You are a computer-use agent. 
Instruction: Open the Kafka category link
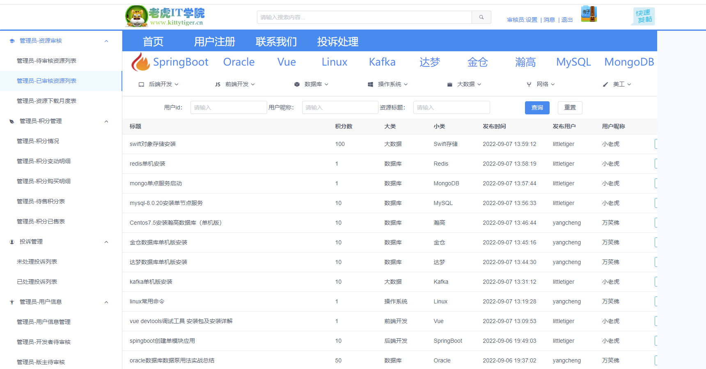(x=382, y=62)
